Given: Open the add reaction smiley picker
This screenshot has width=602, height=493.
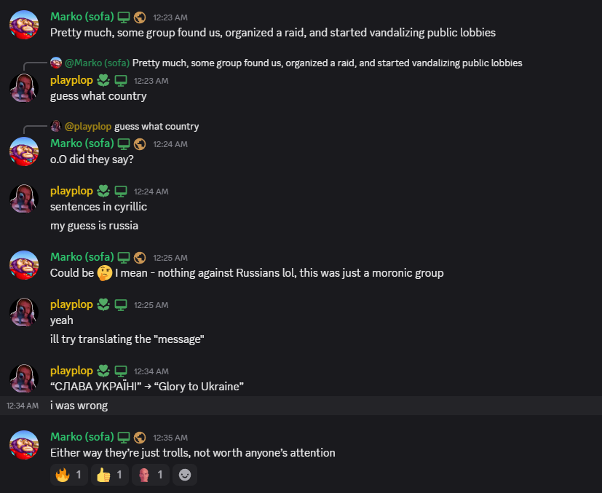Looking at the screenshot, I should pos(186,476).
